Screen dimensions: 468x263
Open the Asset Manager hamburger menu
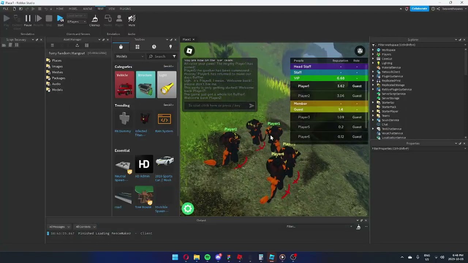pyautogui.click(x=52, y=46)
